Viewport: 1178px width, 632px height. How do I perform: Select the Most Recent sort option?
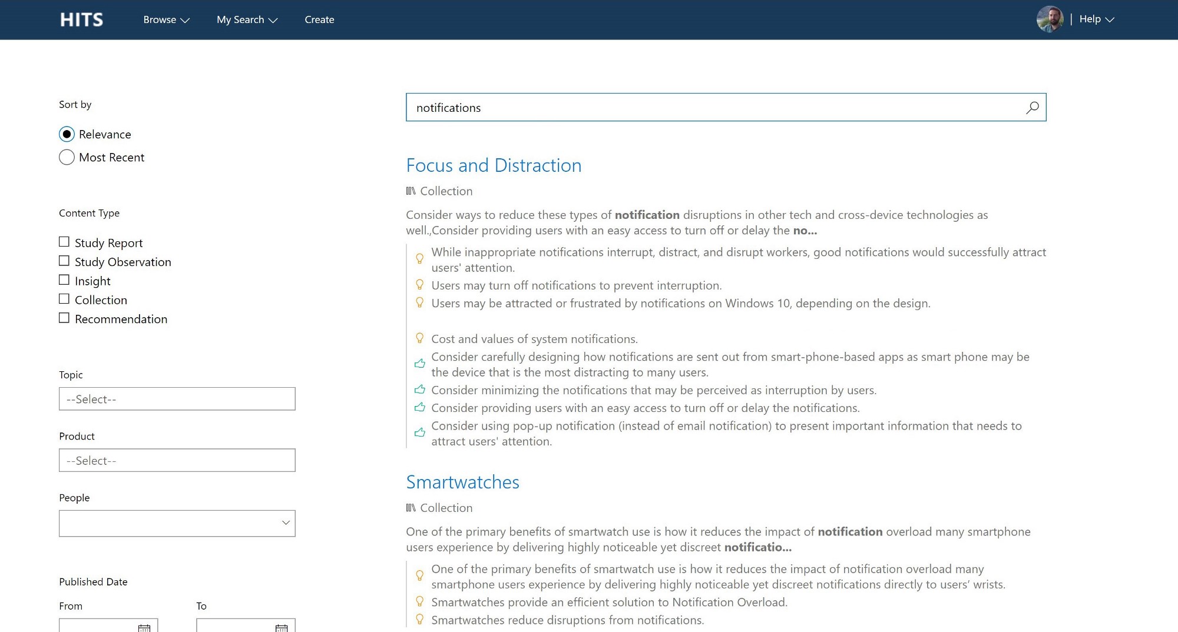[67, 157]
